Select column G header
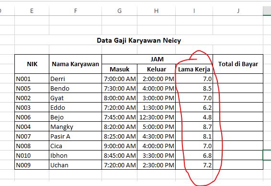 pyautogui.click(x=119, y=11)
